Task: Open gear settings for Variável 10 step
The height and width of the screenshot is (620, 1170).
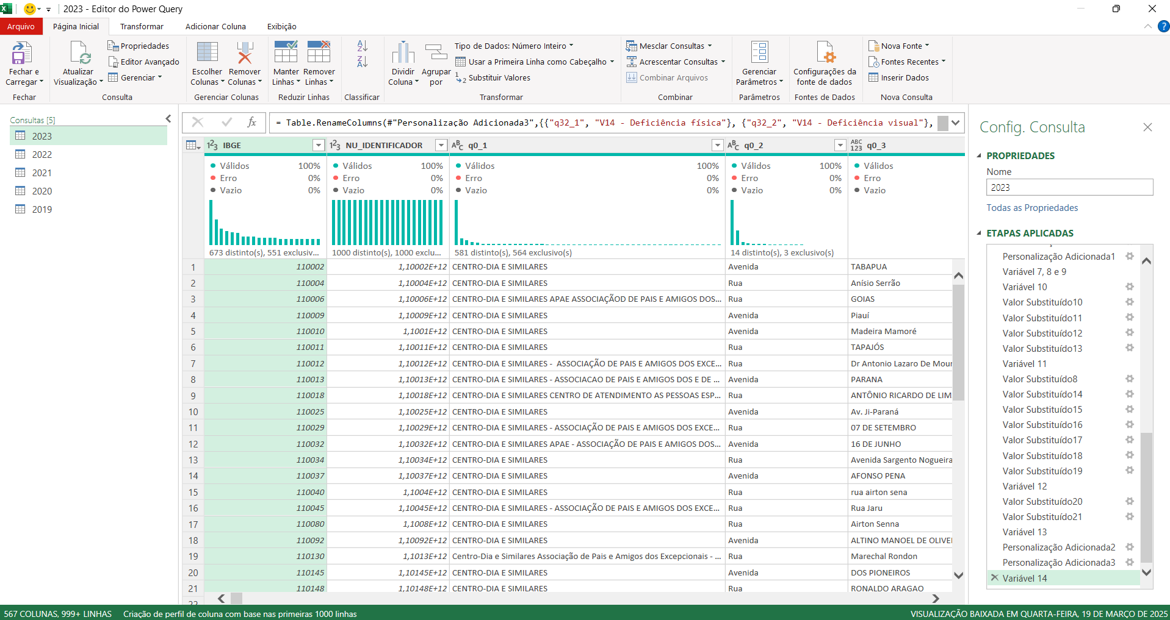Action: pos(1130,287)
